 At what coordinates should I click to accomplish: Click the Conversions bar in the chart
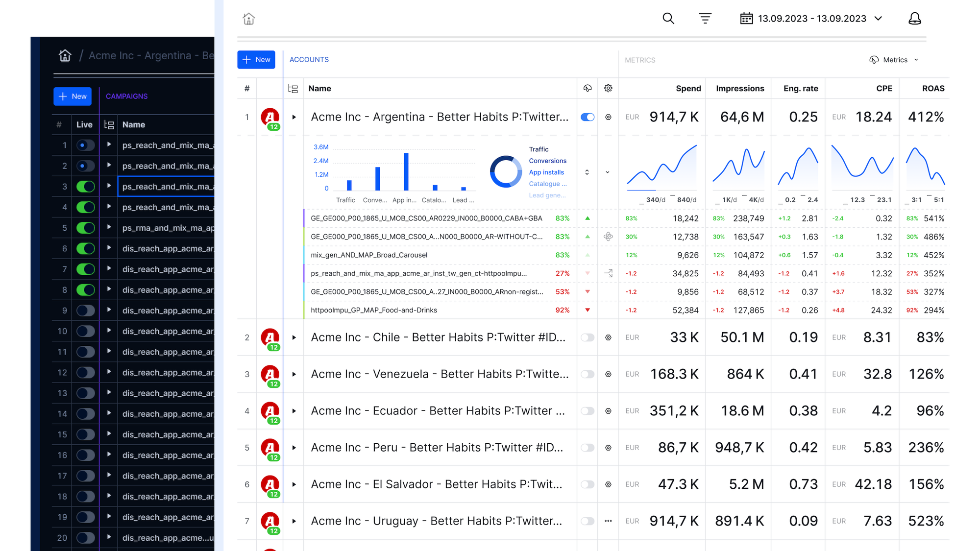tap(378, 179)
